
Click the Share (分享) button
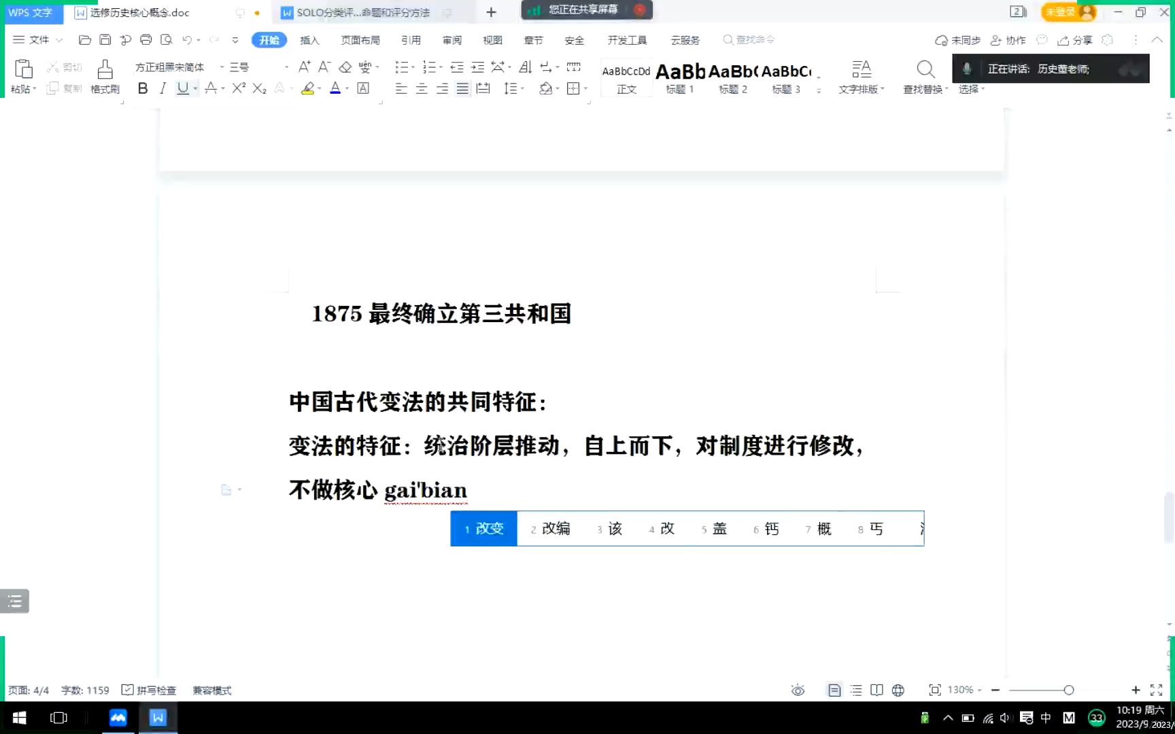[x=1075, y=40]
